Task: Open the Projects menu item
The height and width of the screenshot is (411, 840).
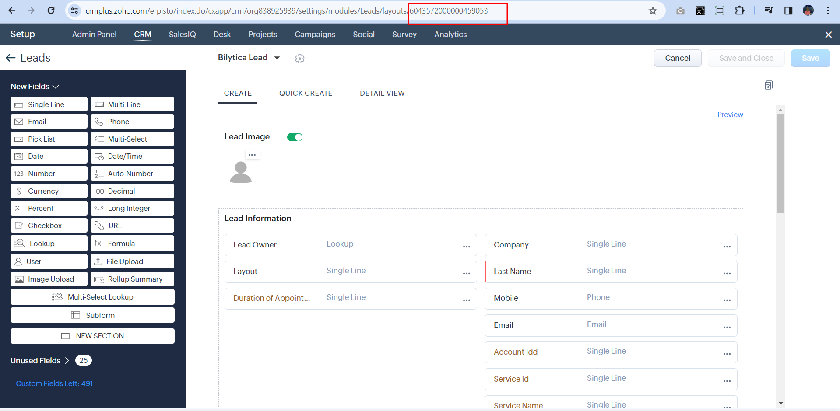Action: pyautogui.click(x=263, y=35)
